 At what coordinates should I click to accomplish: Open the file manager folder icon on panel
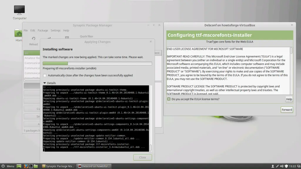pos(36,166)
